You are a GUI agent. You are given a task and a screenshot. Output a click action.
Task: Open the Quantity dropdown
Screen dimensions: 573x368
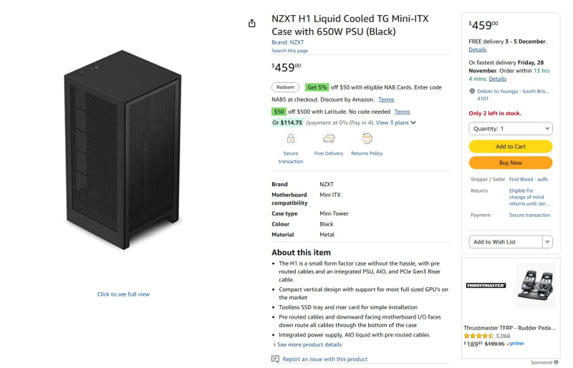pyautogui.click(x=510, y=128)
